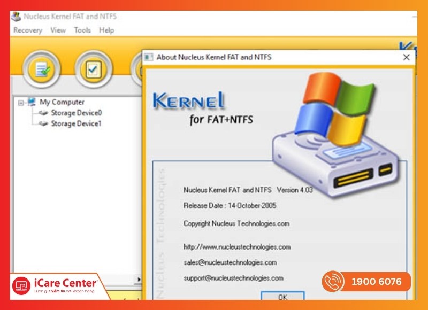Viewport: 428px width, 310px height.
Task: Click the blue checkbox selection toolbar icon
Action: (92, 69)
